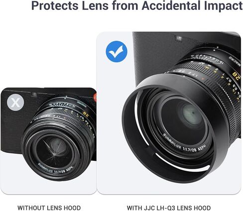Click the SUMMILUX engraving on left lens

click(45, 167)
